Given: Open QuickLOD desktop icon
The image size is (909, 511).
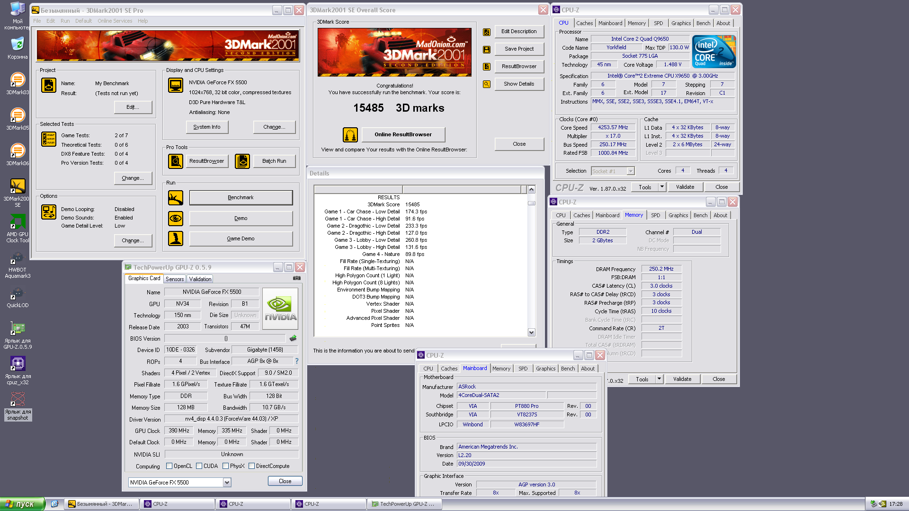Looking at the screenshot, I should coord(18,297).
